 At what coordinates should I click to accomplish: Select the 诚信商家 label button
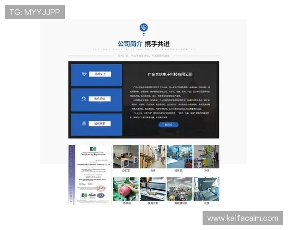tap(100, 124)
